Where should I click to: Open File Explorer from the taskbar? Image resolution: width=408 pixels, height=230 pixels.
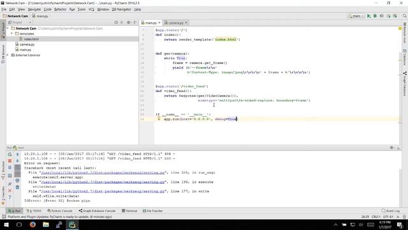tap(46, 224)
